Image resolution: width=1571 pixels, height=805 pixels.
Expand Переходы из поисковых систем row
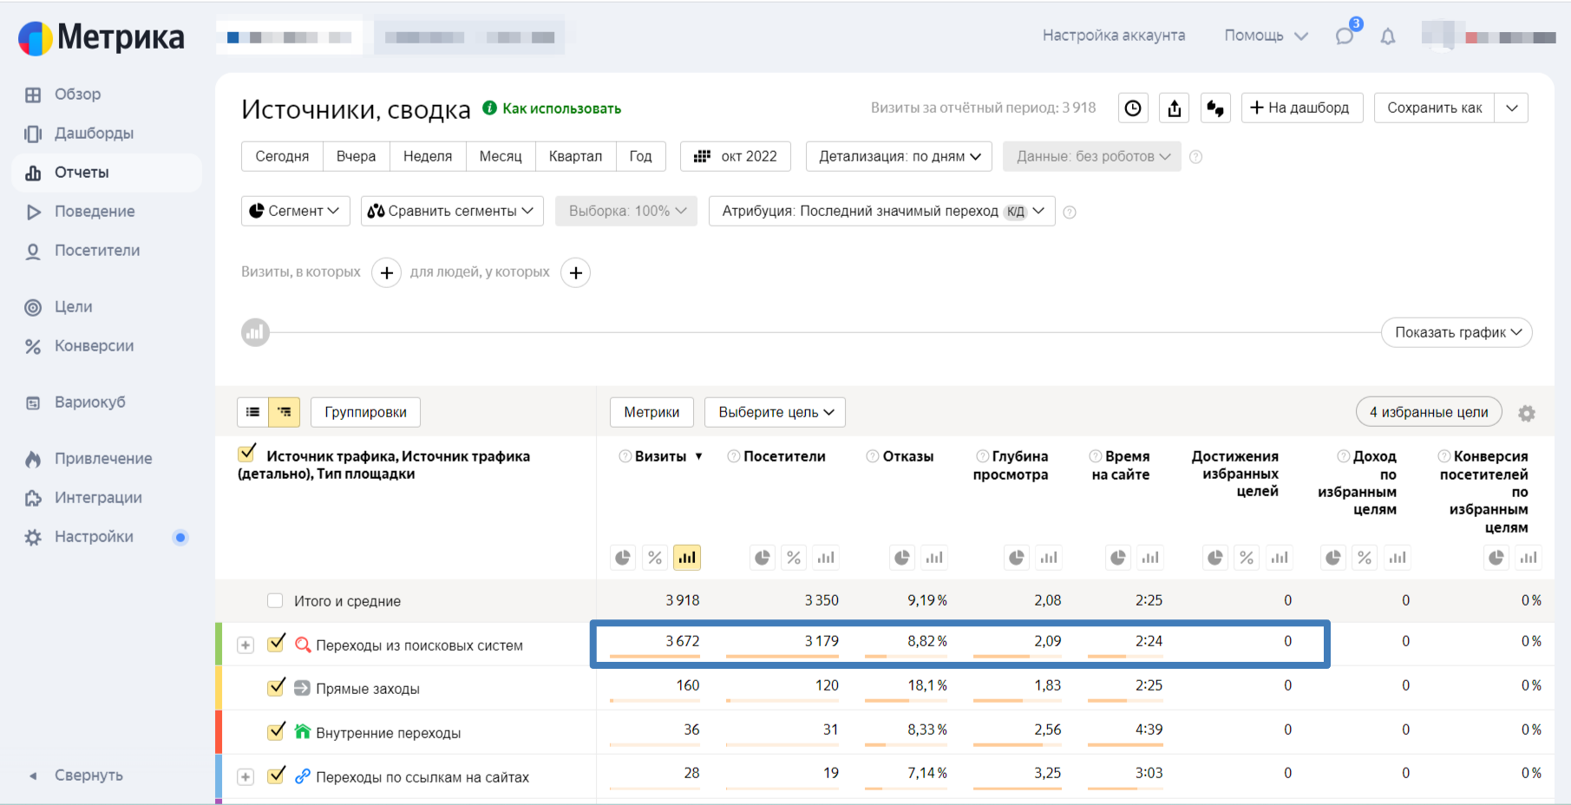tap(245, 645)
